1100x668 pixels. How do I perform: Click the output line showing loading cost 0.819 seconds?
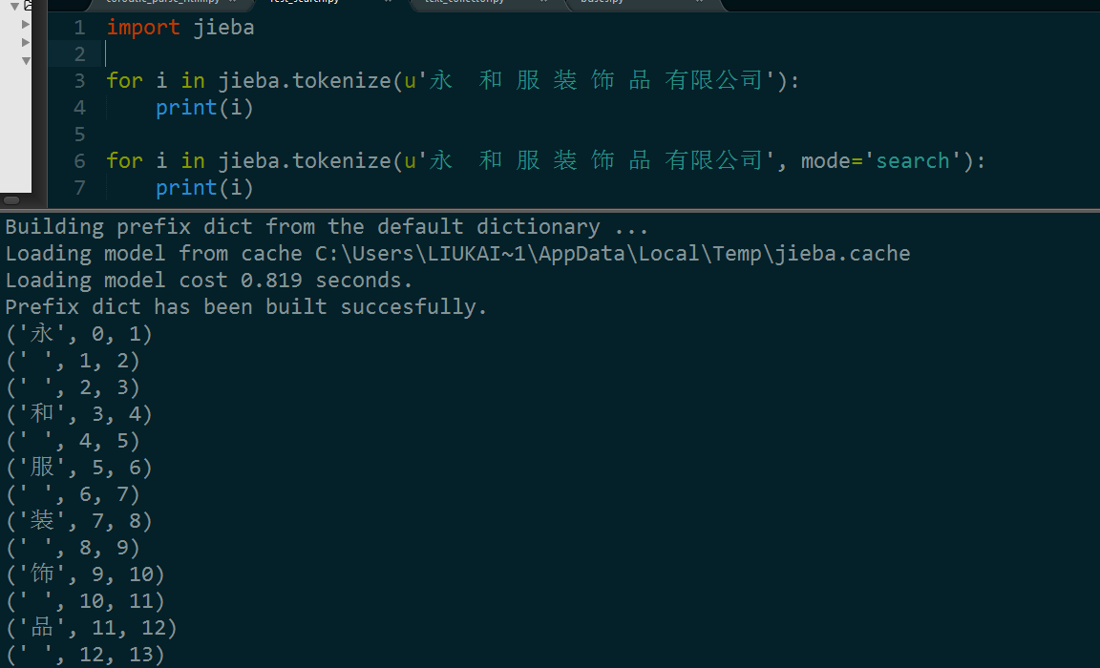208,280
